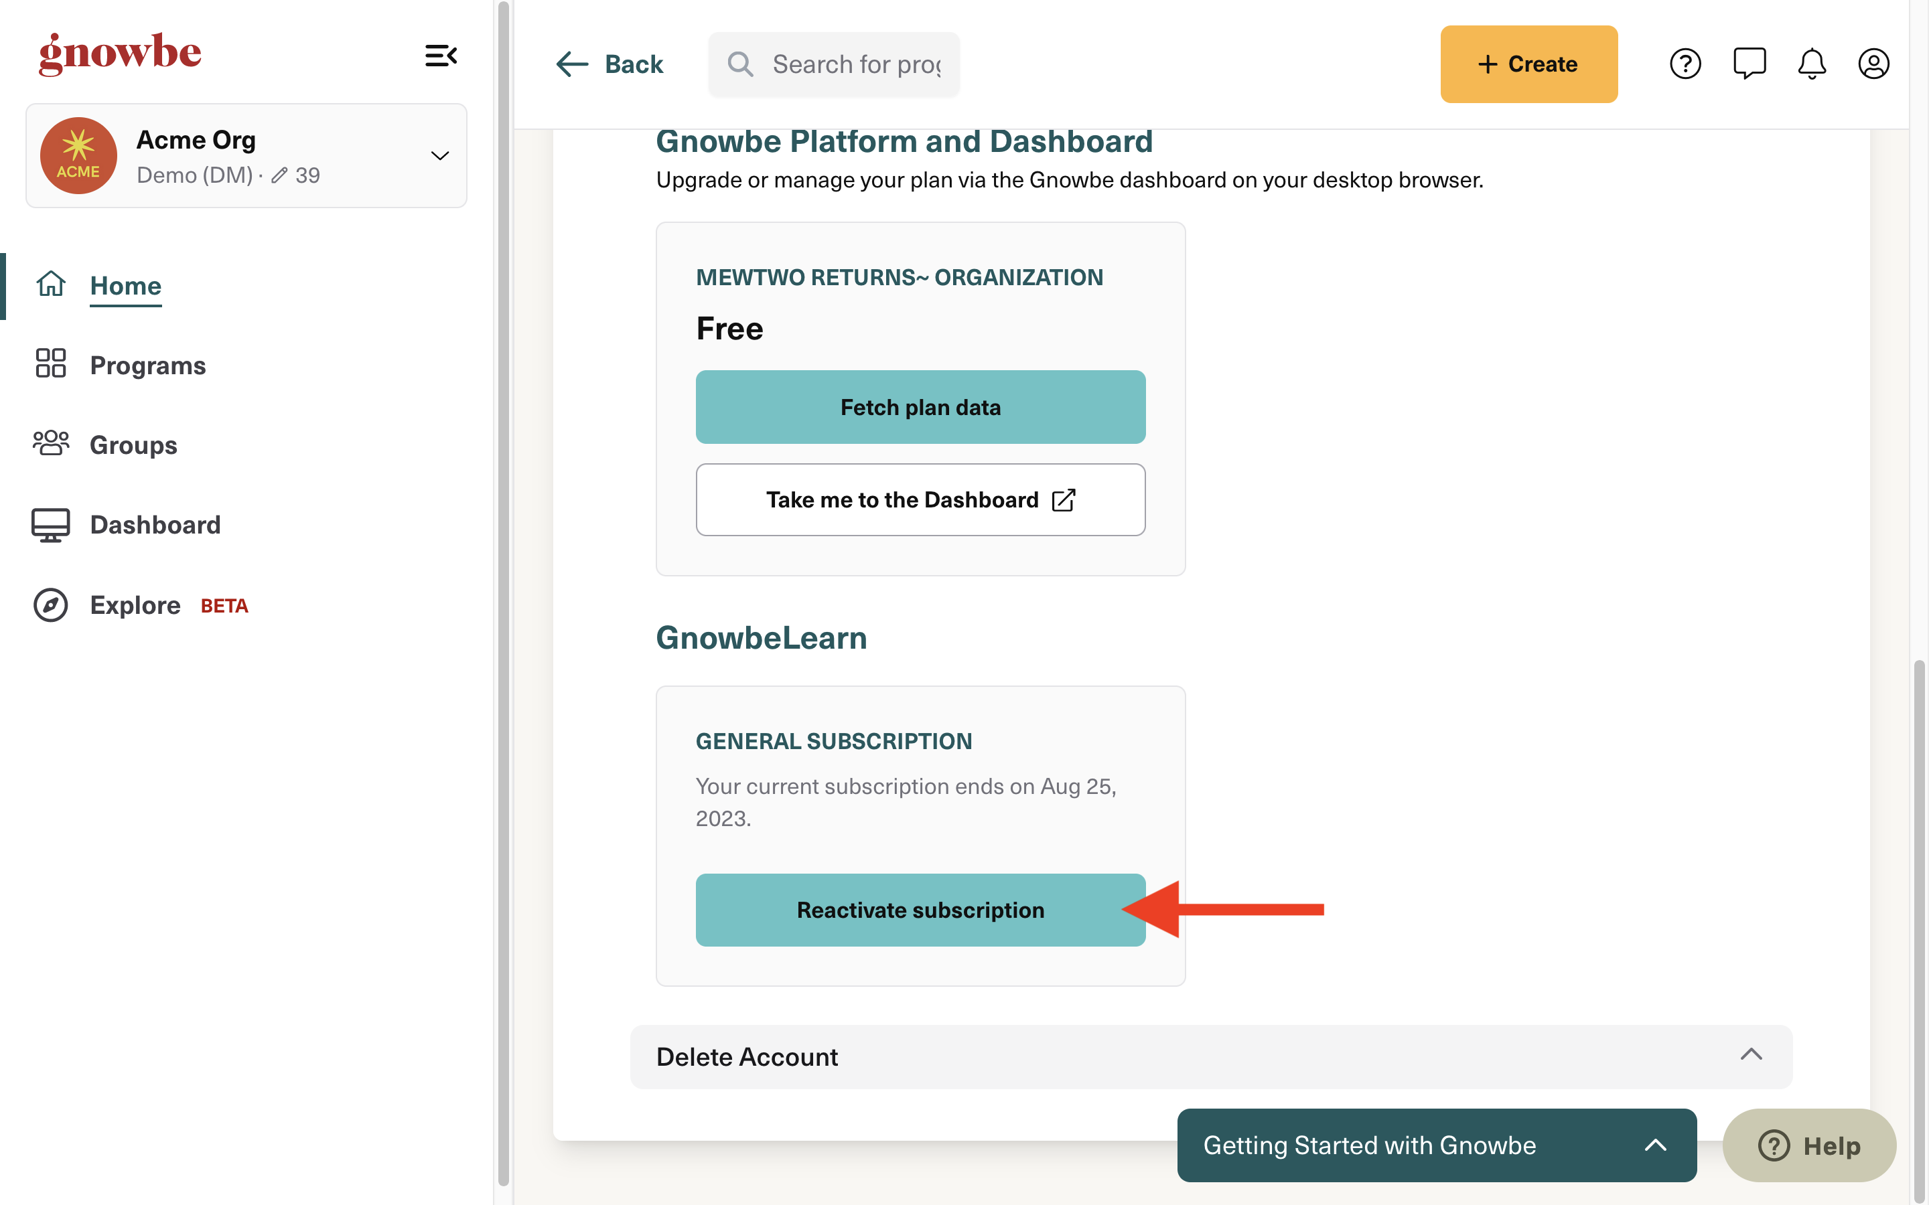This screenshot has height=1205, width=1929.
Task: Open the notifications bell
Action: point(1812,64)
